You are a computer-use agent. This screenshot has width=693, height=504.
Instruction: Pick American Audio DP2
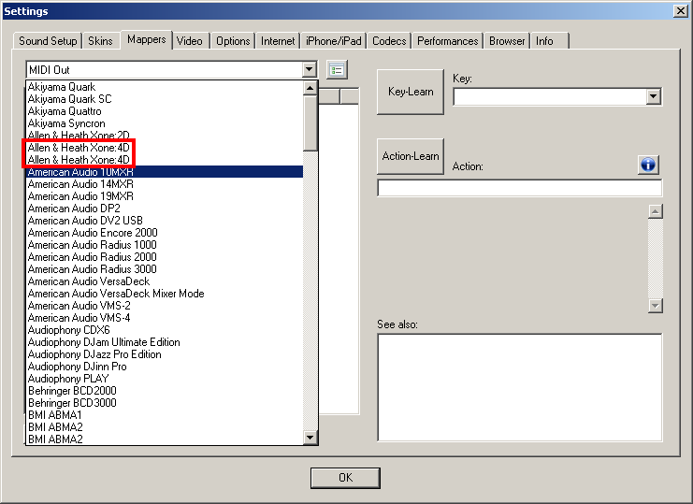[165, 209]
